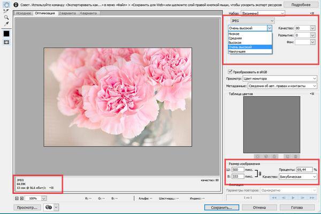The width and height of the screenshot is (321, 214).
Task: Switch to the Исходное tab
Action: (23, 12)
